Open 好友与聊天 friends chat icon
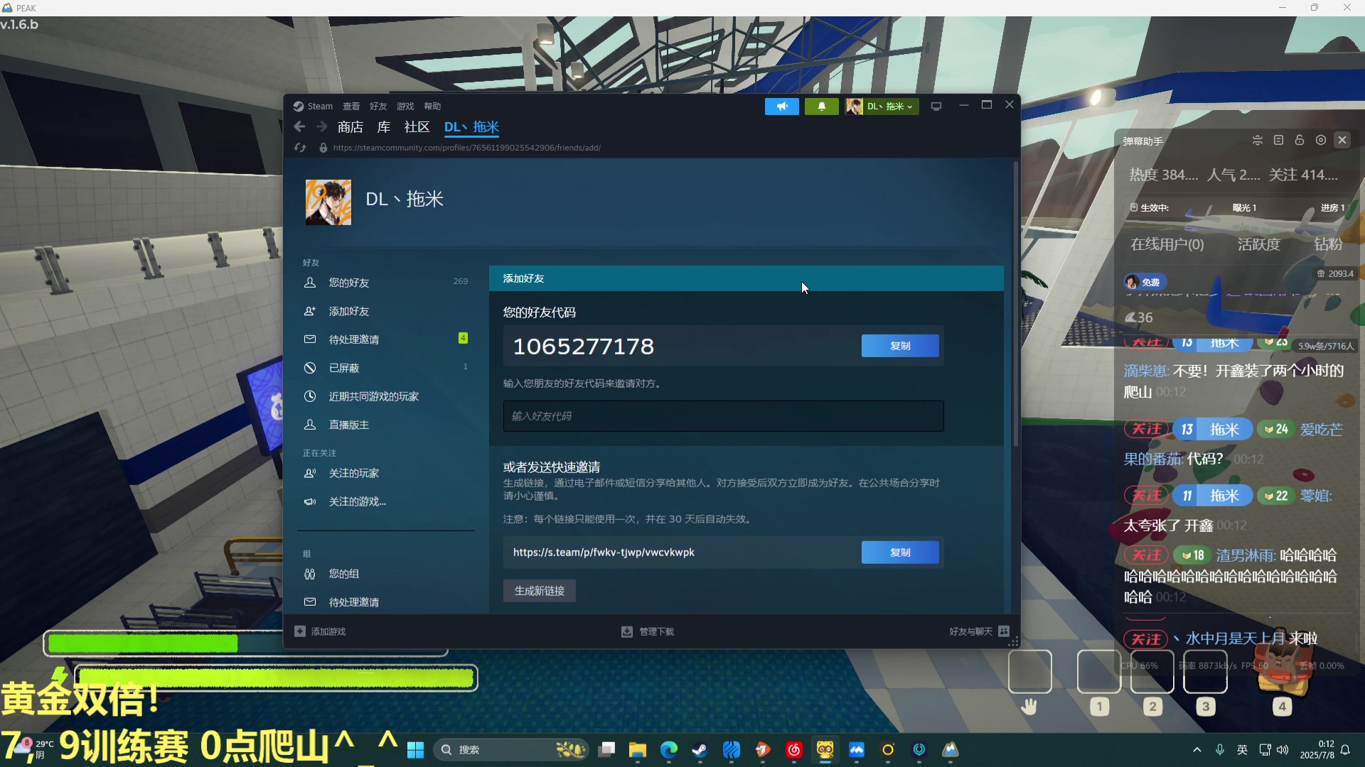1365x767 pixels. tap(1004, 631)
